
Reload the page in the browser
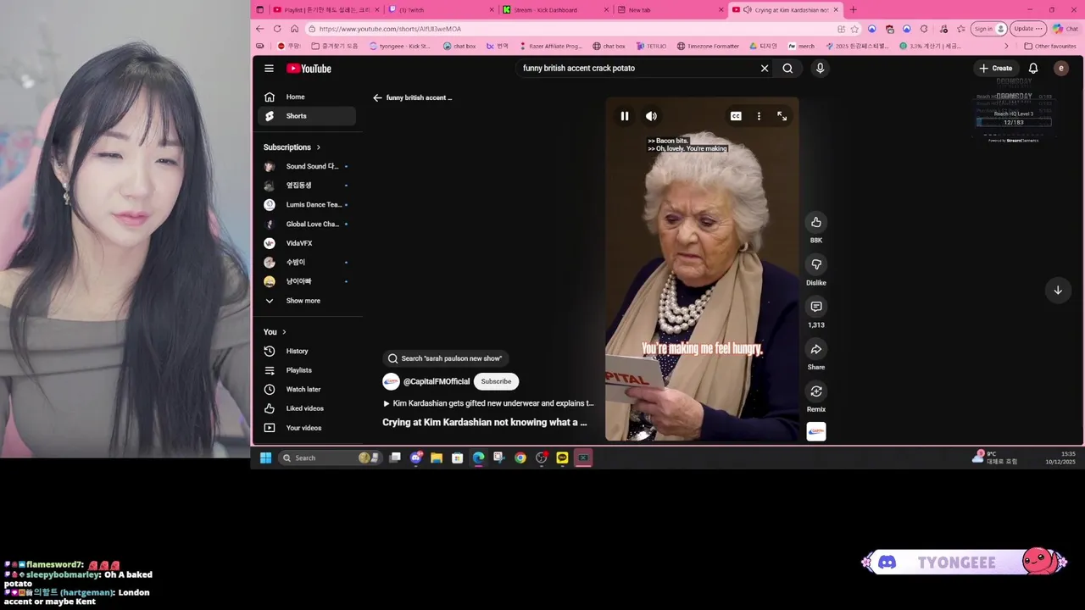click(x=277, y=29)
